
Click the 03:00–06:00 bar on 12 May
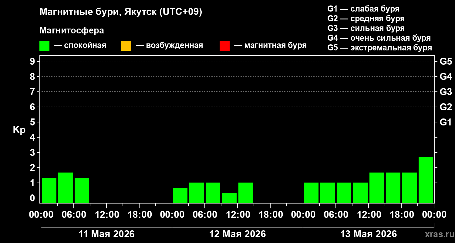[197, 193]
